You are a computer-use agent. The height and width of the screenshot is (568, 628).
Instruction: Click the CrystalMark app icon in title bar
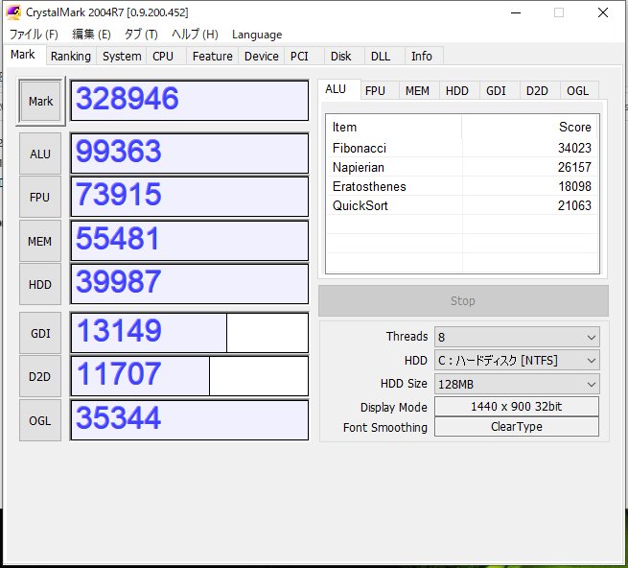click(x=13, y=12)
